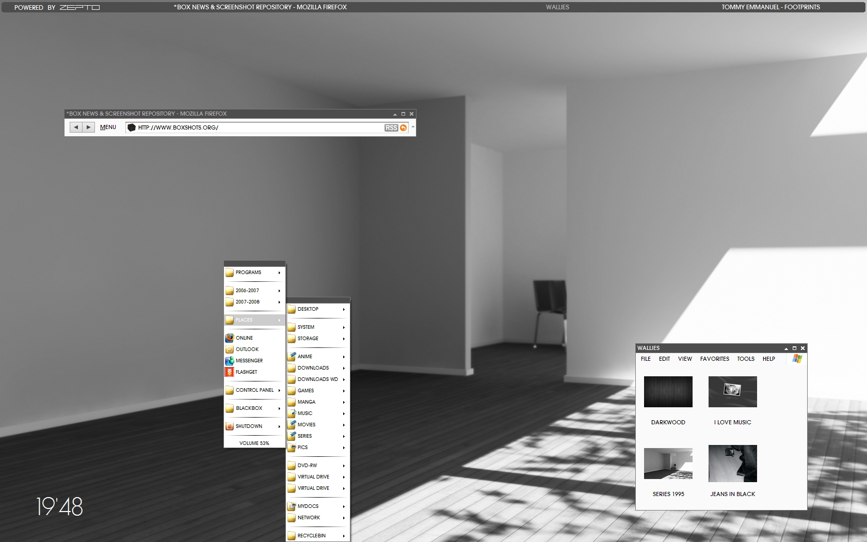Expand the Downloads WD submenu arrow
This screenshot has height=542, width=867.
click(344, 379)
